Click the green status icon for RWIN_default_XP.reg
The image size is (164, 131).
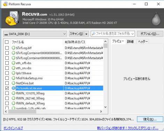(14, 103)
